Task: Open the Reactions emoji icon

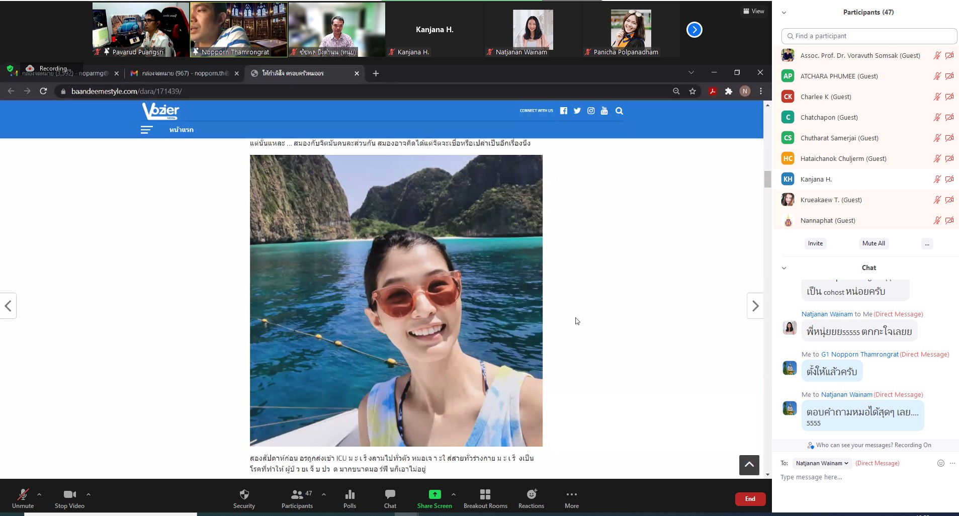Action: (x=531, y=495)
